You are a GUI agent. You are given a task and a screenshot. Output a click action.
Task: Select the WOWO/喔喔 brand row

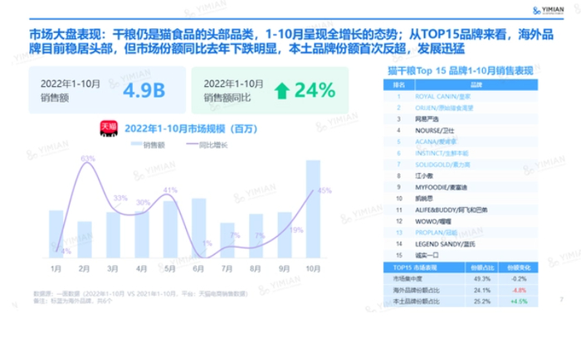pos(461,221)
